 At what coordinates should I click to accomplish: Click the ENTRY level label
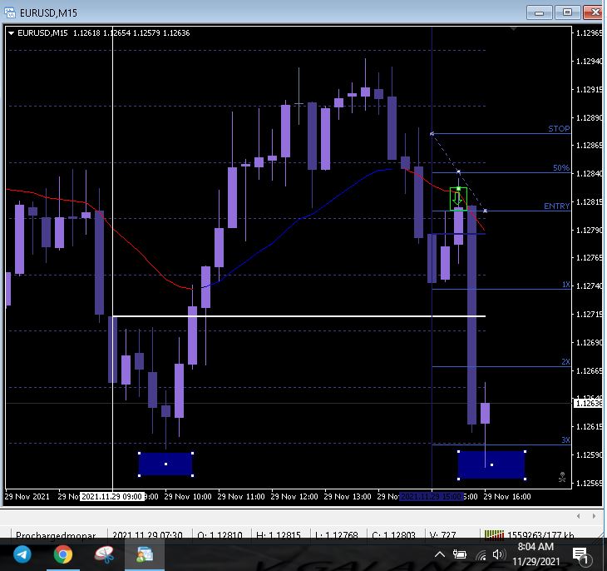[556, 206]
